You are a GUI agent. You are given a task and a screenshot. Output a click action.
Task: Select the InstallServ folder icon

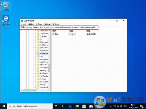point(38,62)
